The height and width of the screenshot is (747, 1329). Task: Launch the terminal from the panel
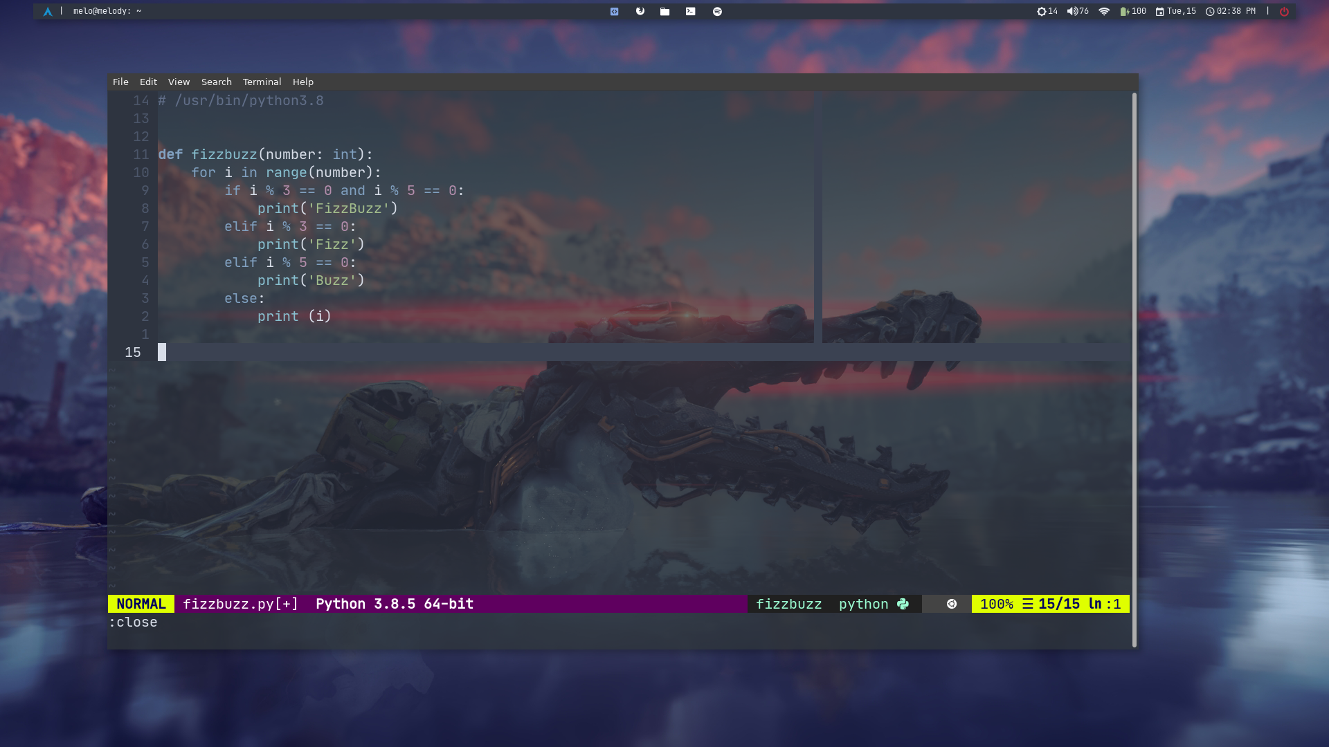pyautogui.click(x=690, y=11)
